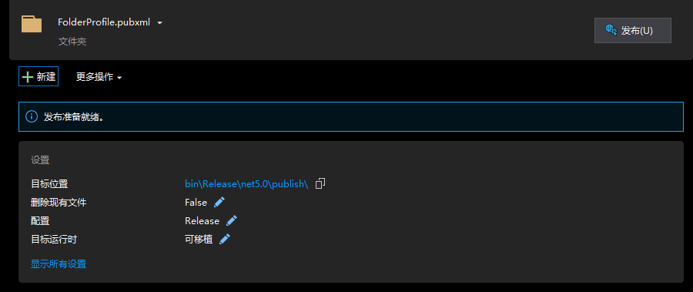The width and height of the screenshot is (693, 292).
Task: Click the 可移植 runtime value
Action: [x=199, y=240]
